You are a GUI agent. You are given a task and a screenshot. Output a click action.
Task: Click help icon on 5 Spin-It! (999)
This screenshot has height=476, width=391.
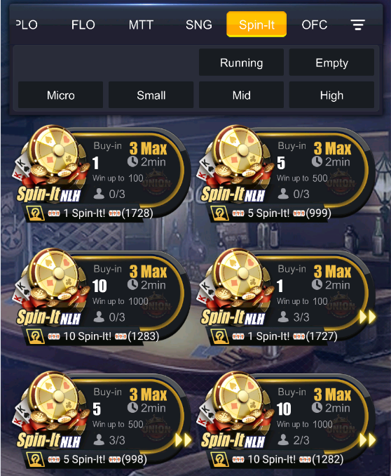220,213
